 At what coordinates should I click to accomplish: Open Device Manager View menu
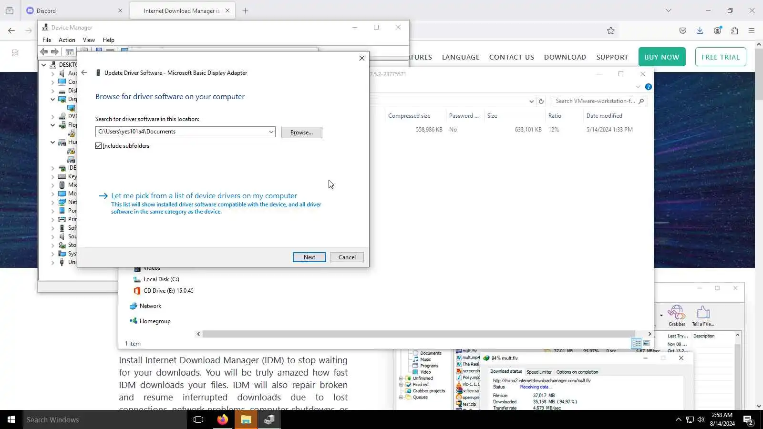pyautogui.click(x=89, y=40)
